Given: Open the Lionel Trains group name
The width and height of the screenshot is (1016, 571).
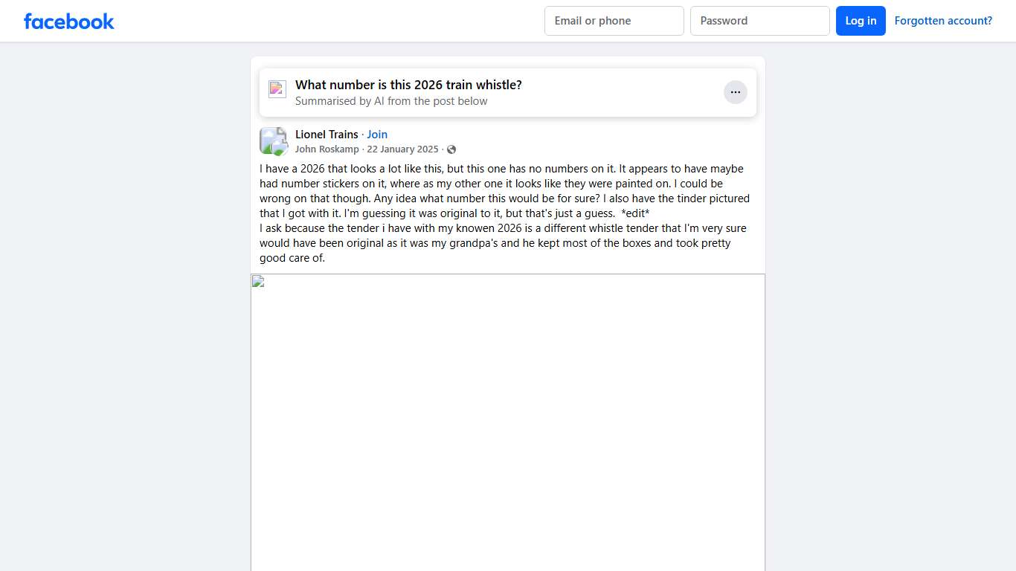Looking at the screenshot, I should click(x=327, y=135).
